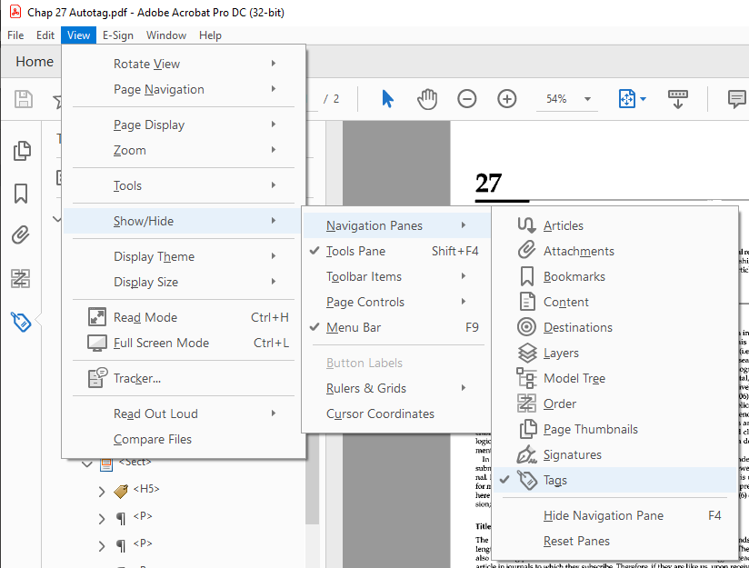The width and height of the screenshot is (749, 568).
Task: Open the Edit menu
Action: tap(45, 35)
